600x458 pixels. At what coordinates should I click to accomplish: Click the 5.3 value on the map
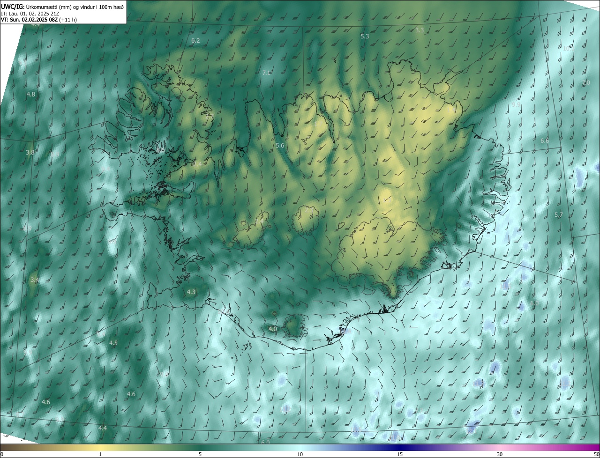point(365,36)
